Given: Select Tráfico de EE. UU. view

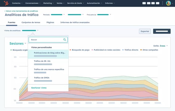Looking at the screenshot, I should point(48,63).
